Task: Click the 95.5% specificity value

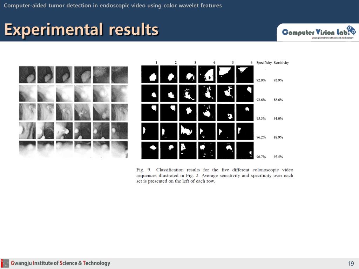Action: click(x=261, y=118)
